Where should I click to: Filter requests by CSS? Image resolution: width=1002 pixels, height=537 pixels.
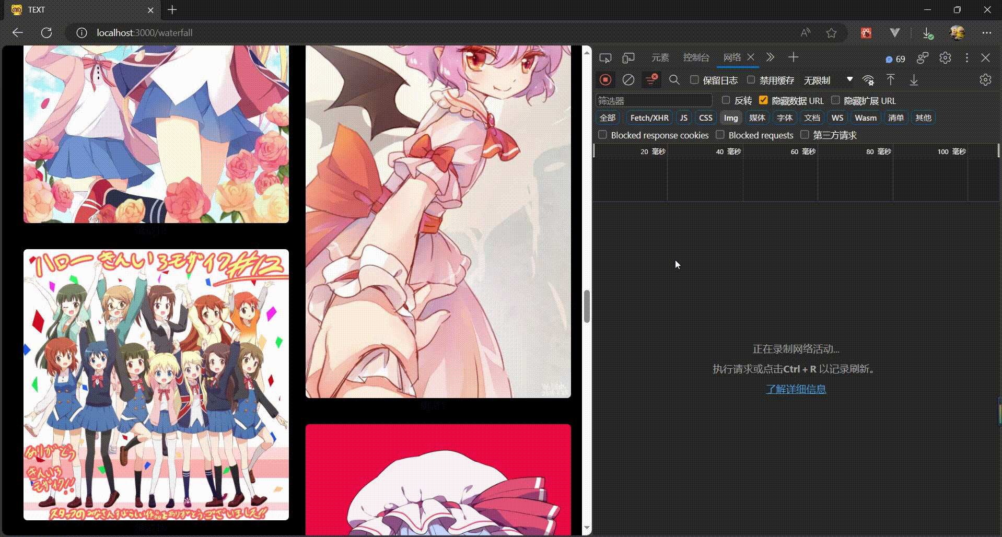pos(706,118)
